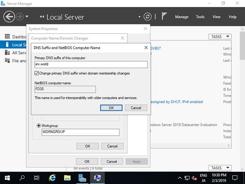Image resolution: width=245 pixels, height=184 pixels.
Task: Click main scrollbar down arrow
Action: 242,169
